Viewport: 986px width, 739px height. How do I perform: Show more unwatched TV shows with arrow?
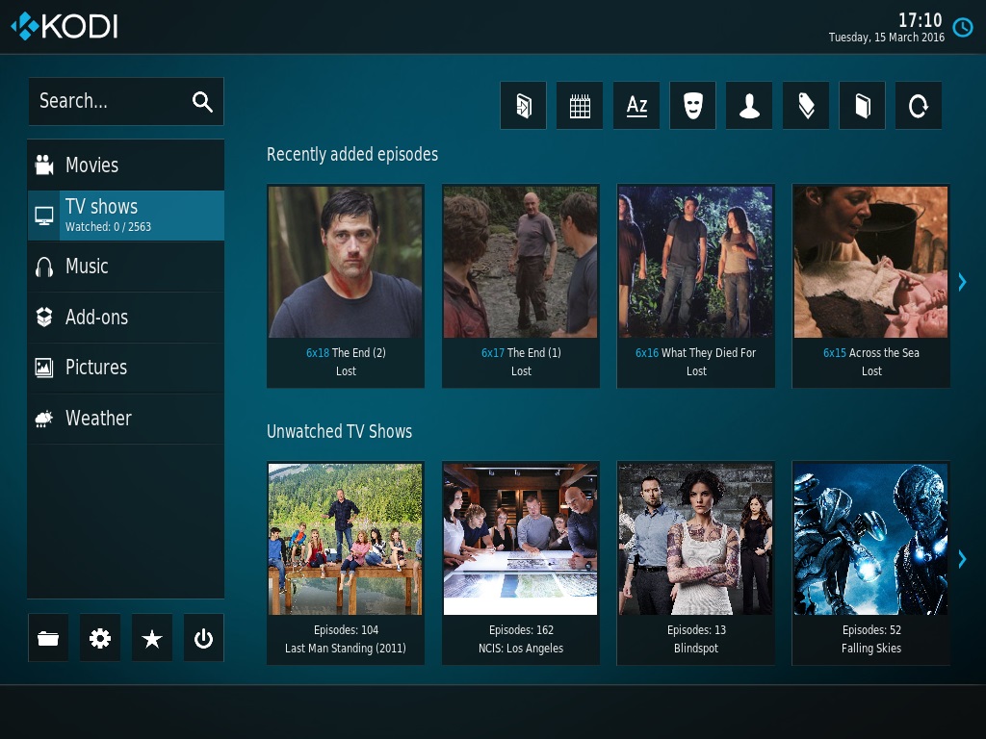tap(962, 559)
